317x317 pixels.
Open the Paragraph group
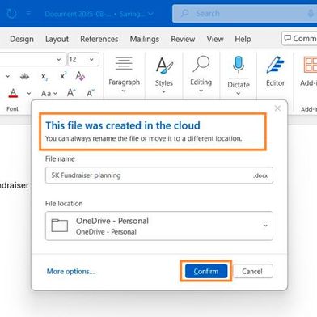(124, 74)
